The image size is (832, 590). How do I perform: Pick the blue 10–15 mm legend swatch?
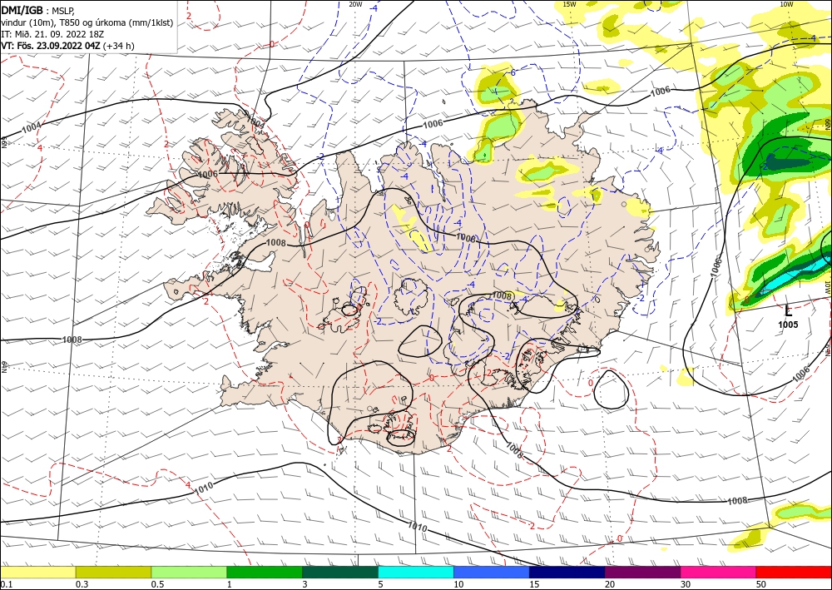[x=492, y=572]
